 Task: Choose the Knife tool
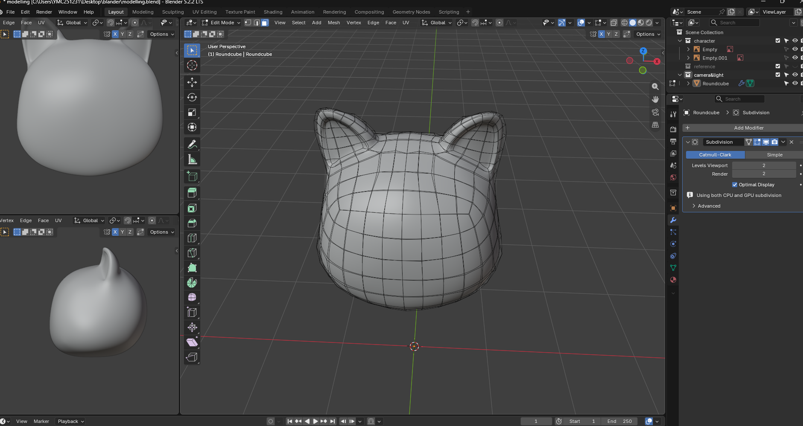click(x=192, y=253)
